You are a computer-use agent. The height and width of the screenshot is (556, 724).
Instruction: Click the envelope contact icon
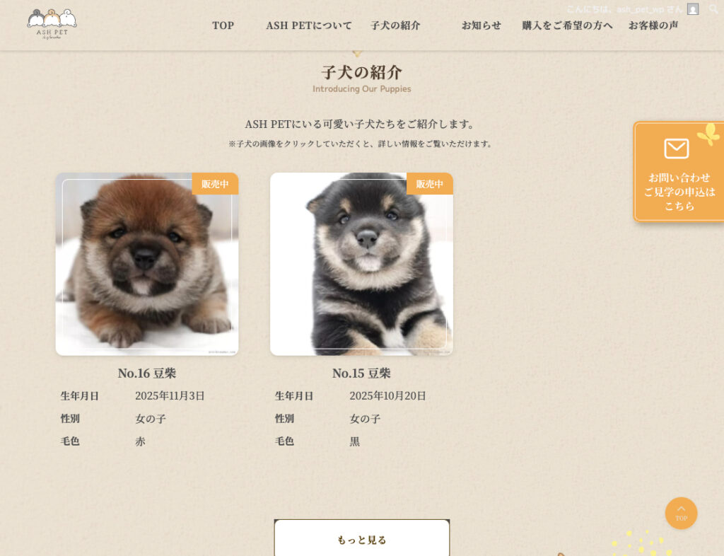(x=677, y=149)
